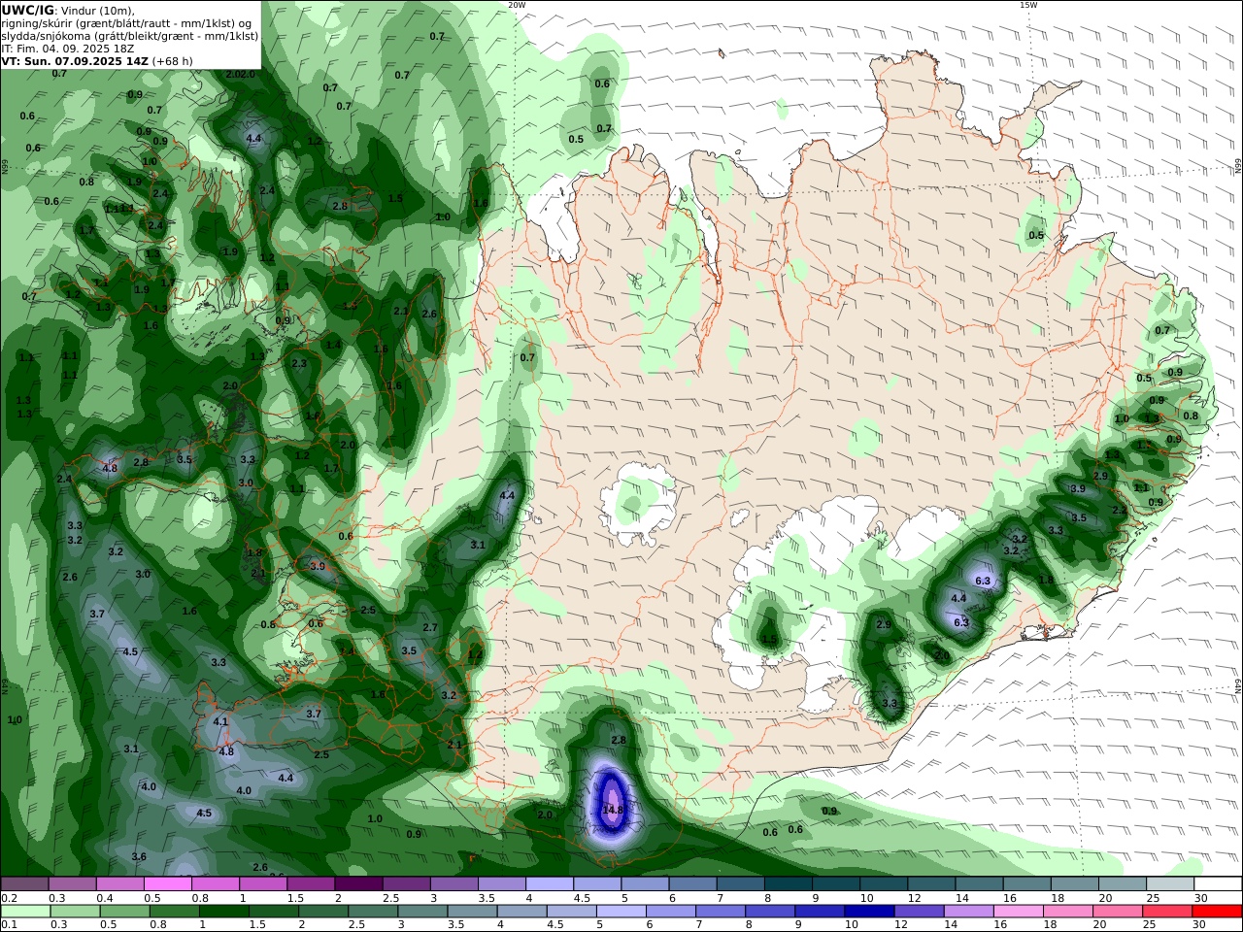The height and width of the screenshot is (932, 1243).
Task: Select the white 30 snow legend swatch
Action: [x=1218, y=884]
